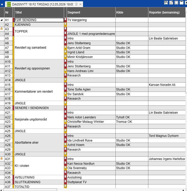187x191 pixels.
Task: Click the lock icon on row A3
Action: point(2,29)
